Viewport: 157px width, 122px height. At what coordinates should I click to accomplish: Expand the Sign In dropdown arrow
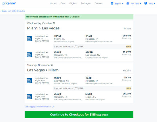click(x=123, y=4)
